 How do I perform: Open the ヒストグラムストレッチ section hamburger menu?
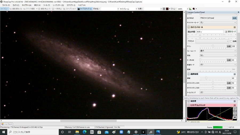[x=234, y=105]
